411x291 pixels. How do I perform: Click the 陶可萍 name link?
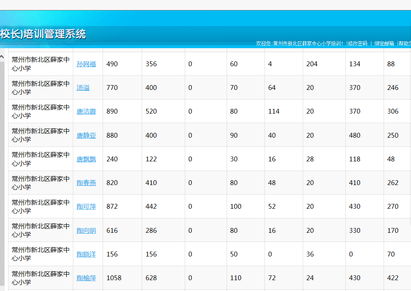click(x=86, y=206)
